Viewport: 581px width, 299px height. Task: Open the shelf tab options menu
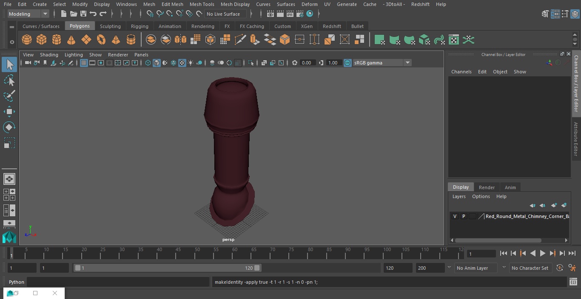pos(12,27)
